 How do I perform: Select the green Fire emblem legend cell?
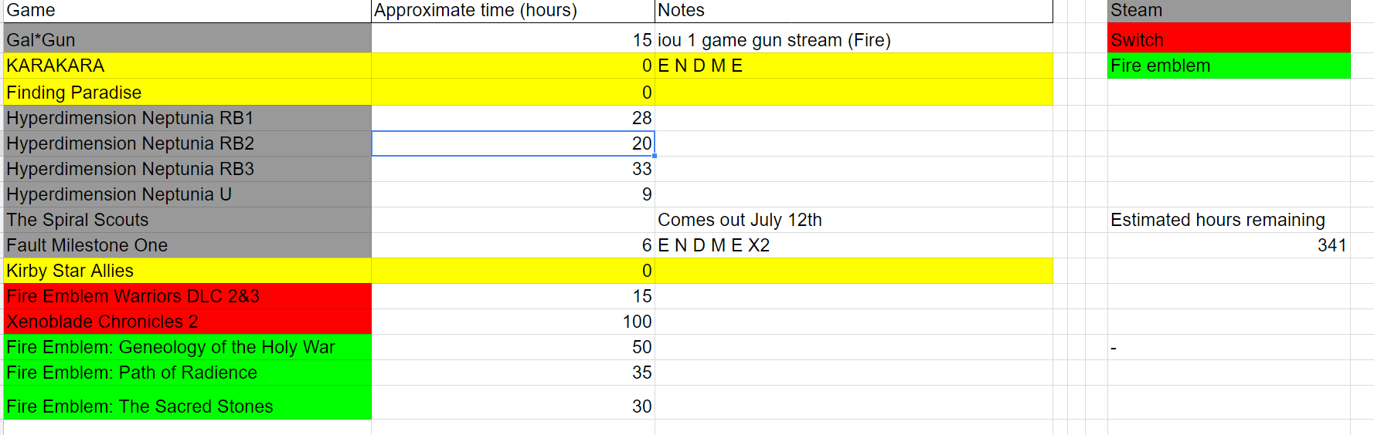tap(1229, 66)
